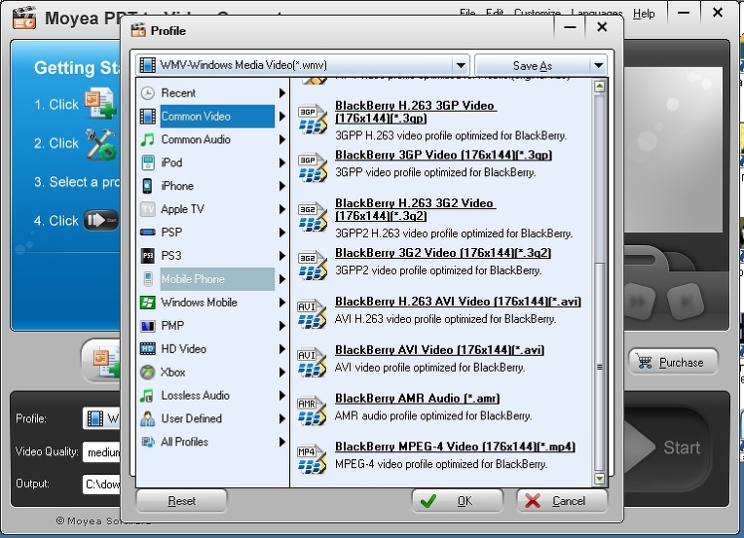Select the PSP category
This screenshot has height=538, width=744.
[x=171, y=233]
